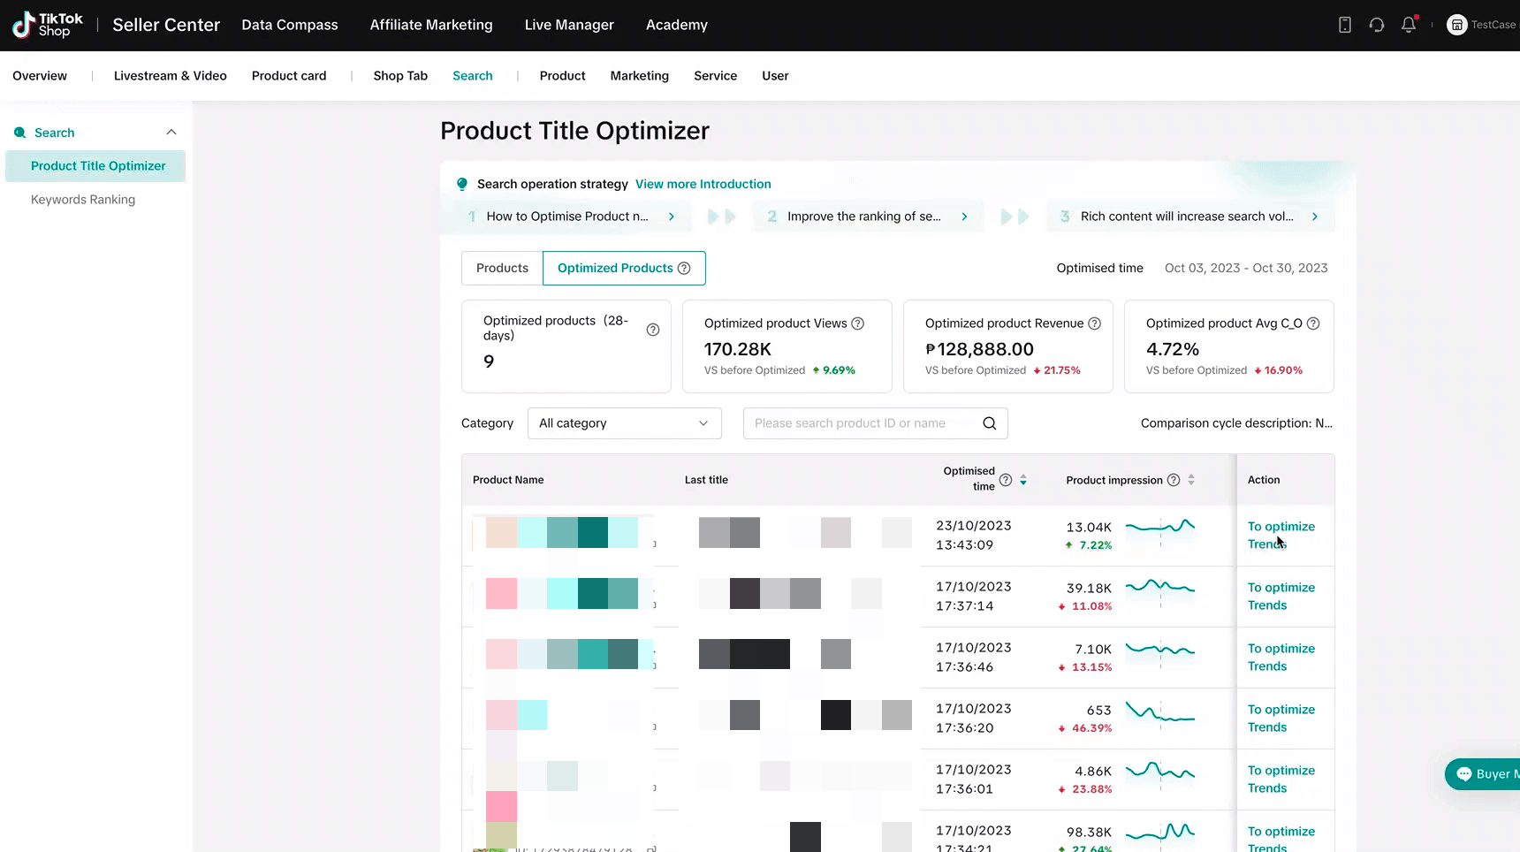Open Keywords Ranking in the sidebar

[83, 200]
